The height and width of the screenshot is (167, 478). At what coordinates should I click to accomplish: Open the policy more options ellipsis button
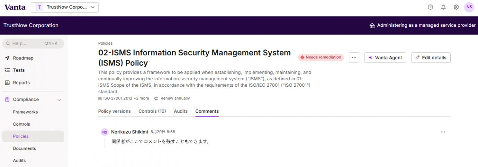[354, 58]
